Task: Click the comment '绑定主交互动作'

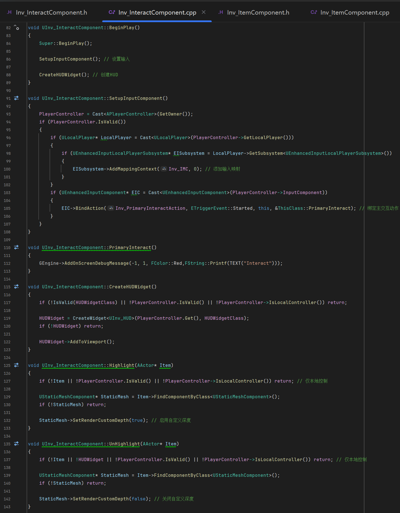Action: point(383,208)
